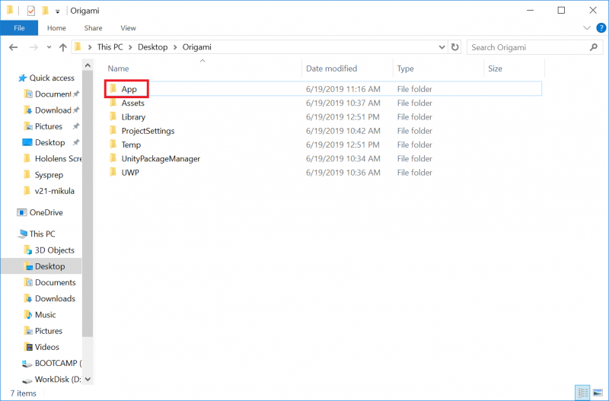Expand the ribbon with chevron
This screenshot has width=609, height=401.
(587, 28)
